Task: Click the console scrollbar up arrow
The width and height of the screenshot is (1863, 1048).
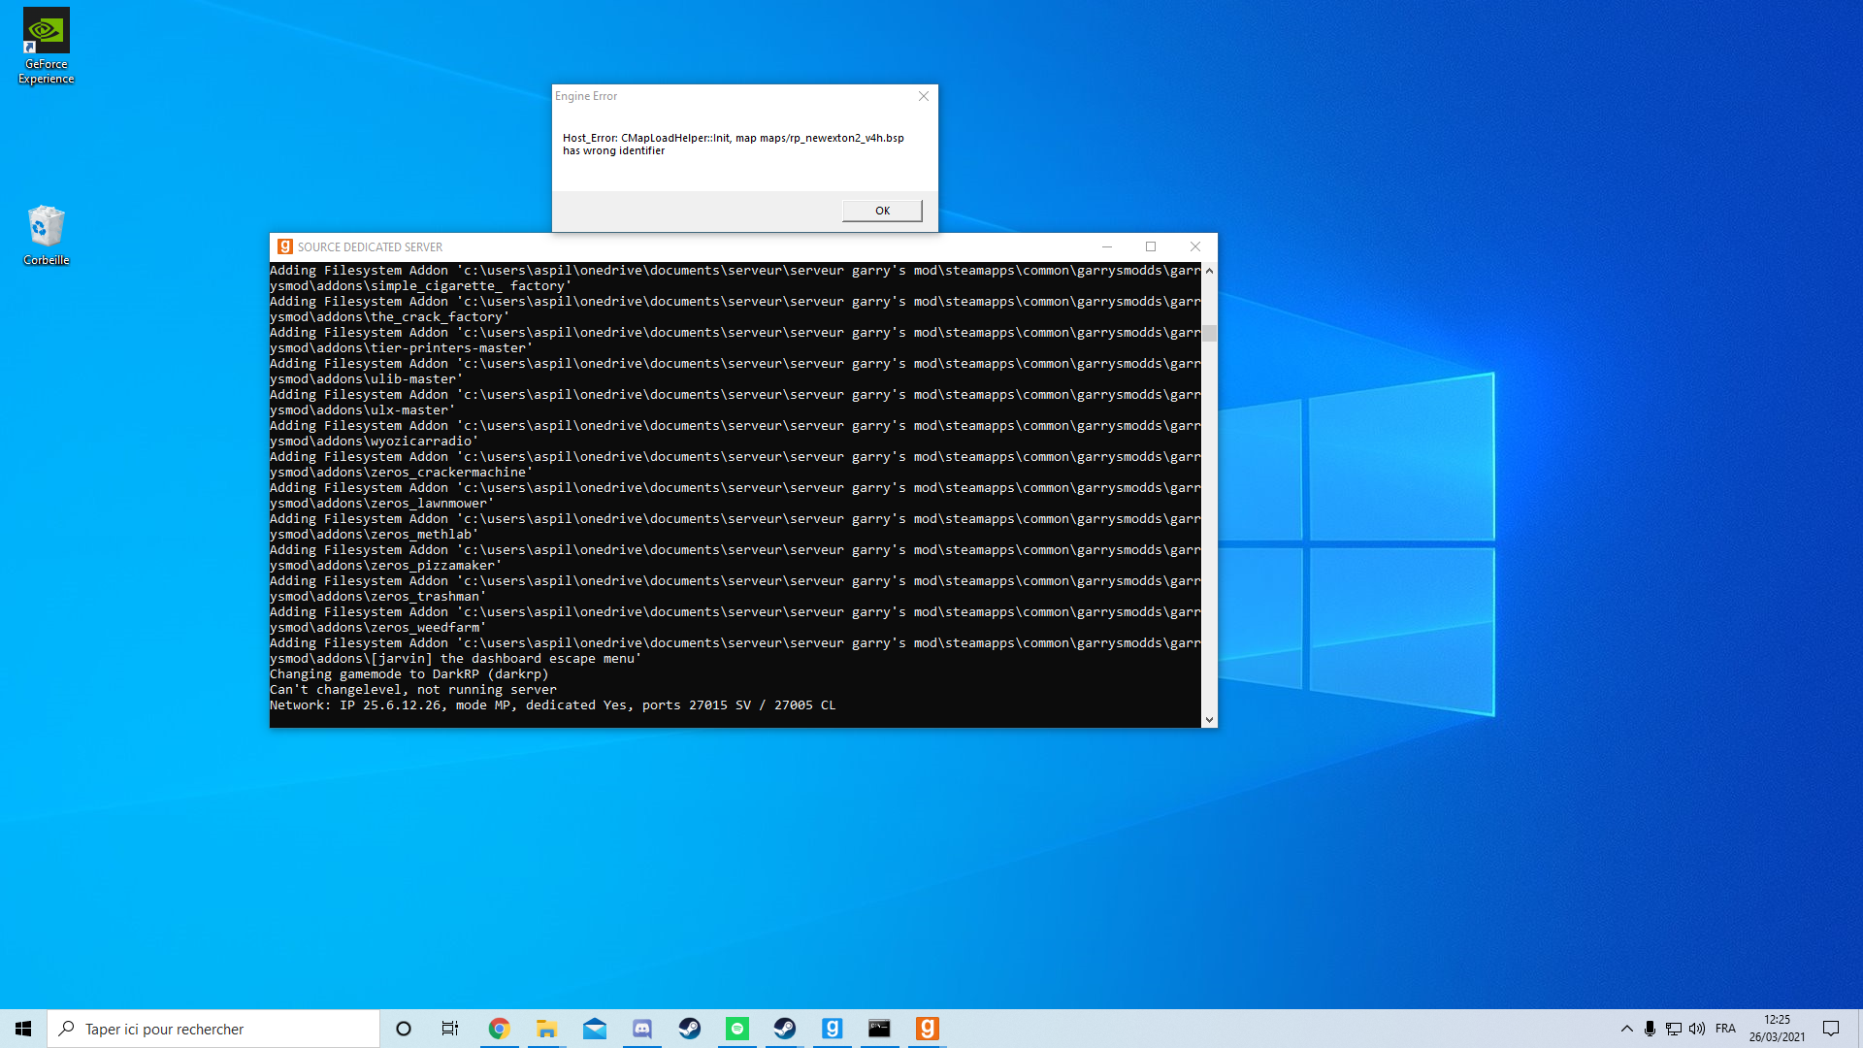Action: point(1209,271)
